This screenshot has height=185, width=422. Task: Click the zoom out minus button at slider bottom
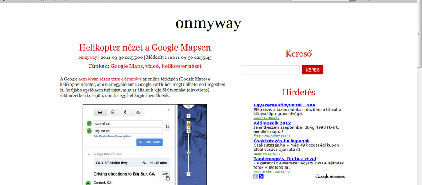(189, 174)
